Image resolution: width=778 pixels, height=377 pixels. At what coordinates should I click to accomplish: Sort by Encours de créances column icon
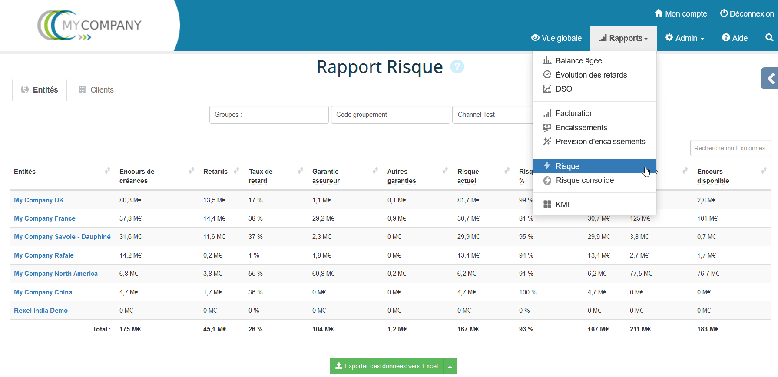(191, 171)
